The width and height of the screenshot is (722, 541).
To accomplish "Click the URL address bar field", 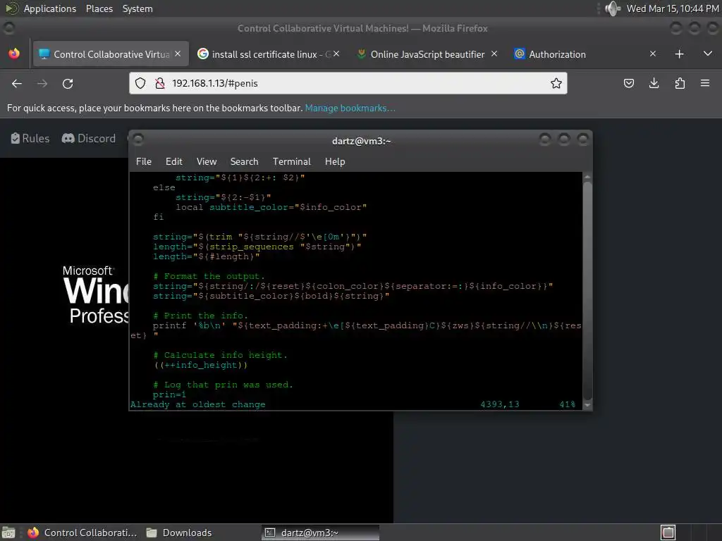I will (x=348, y=83).
